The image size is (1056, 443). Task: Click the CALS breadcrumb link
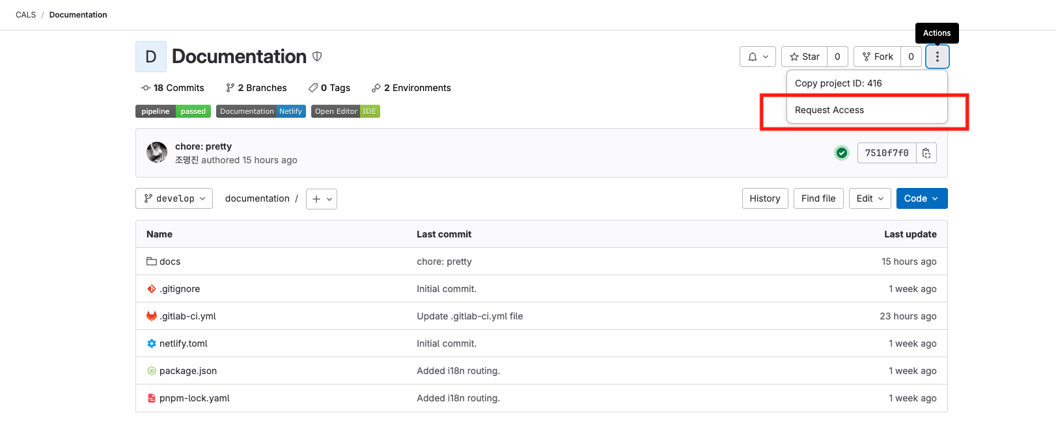(x=26, y=15)
